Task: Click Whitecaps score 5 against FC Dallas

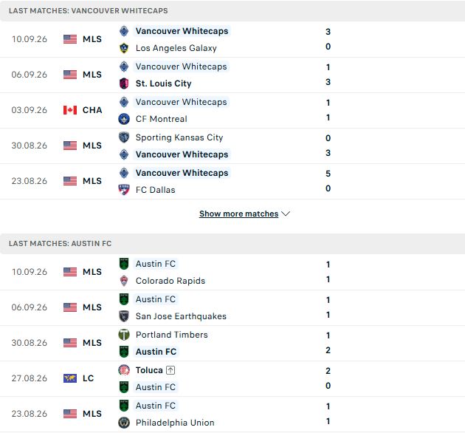Action: tap(328, 174)
